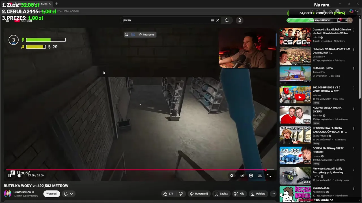Open the Outbound. Demo video thumbnail
This screenshot has width=362, height=203.
[x=295, y=75]
